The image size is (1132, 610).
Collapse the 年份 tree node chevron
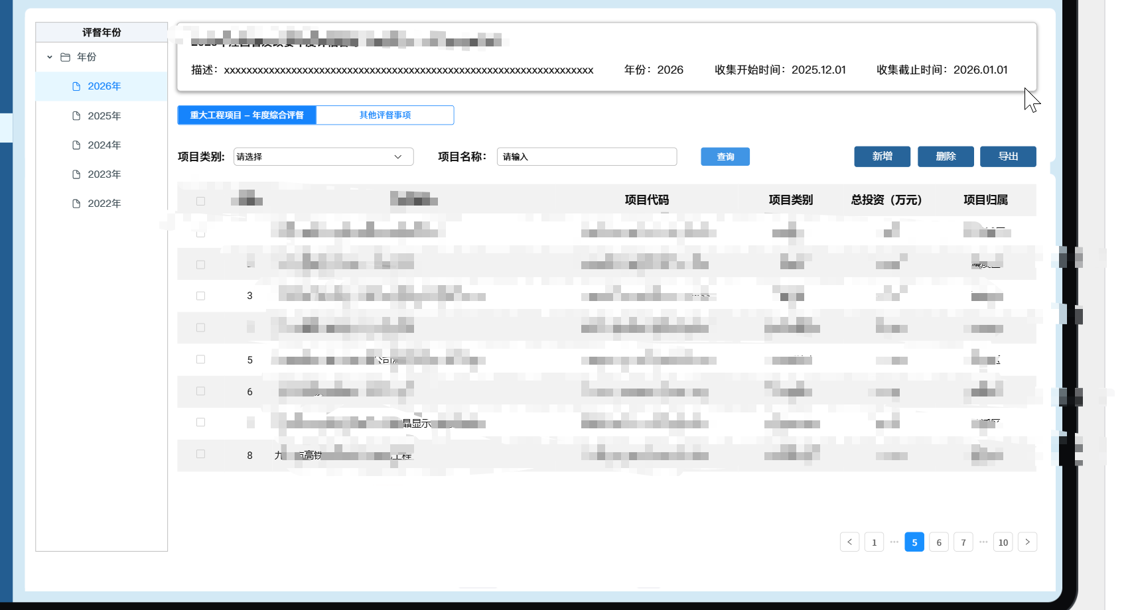pyautogui.click(x=50, y=57)
